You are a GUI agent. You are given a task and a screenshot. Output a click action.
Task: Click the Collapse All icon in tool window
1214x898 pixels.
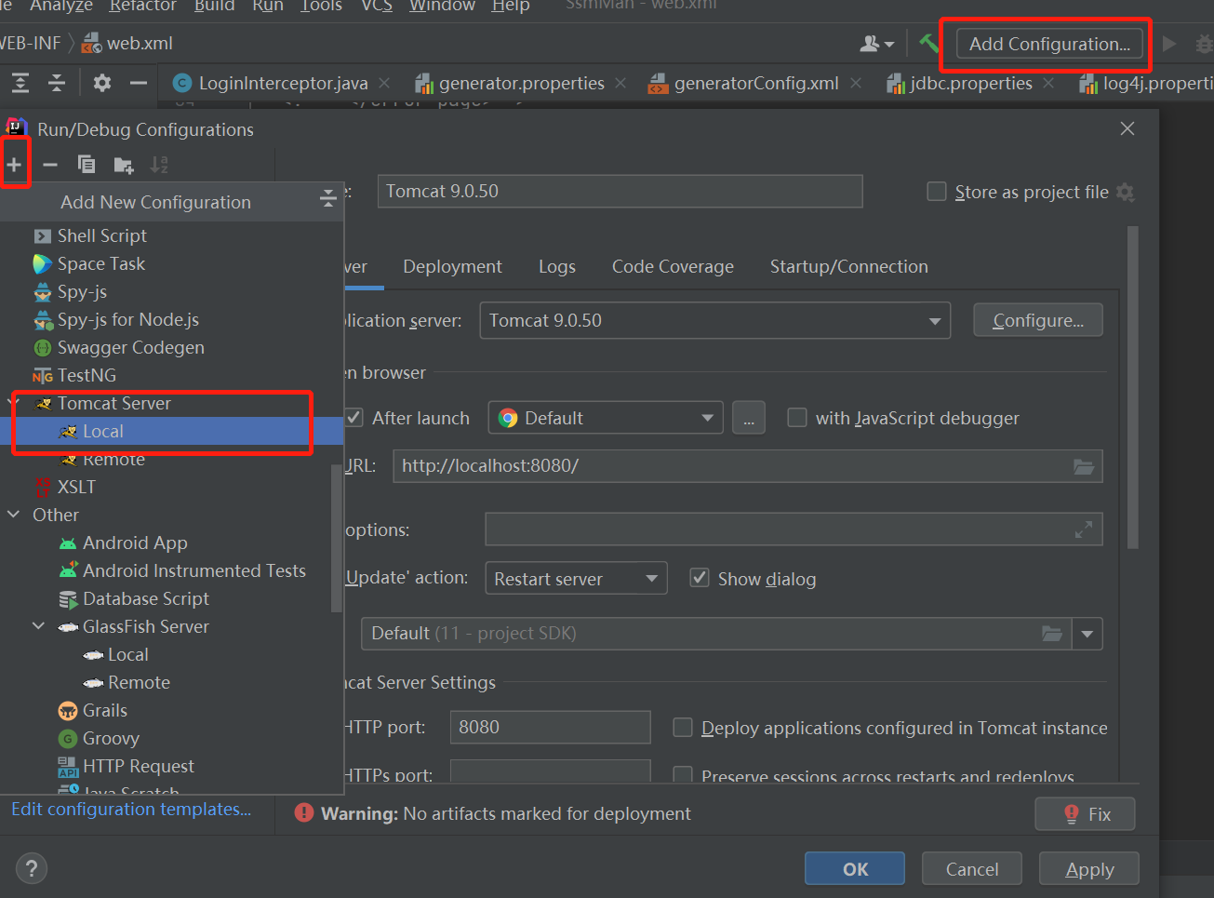(57, 83)
